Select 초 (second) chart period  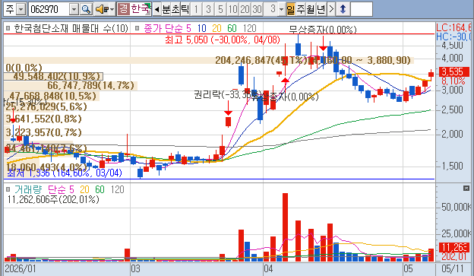coord(175,9)
